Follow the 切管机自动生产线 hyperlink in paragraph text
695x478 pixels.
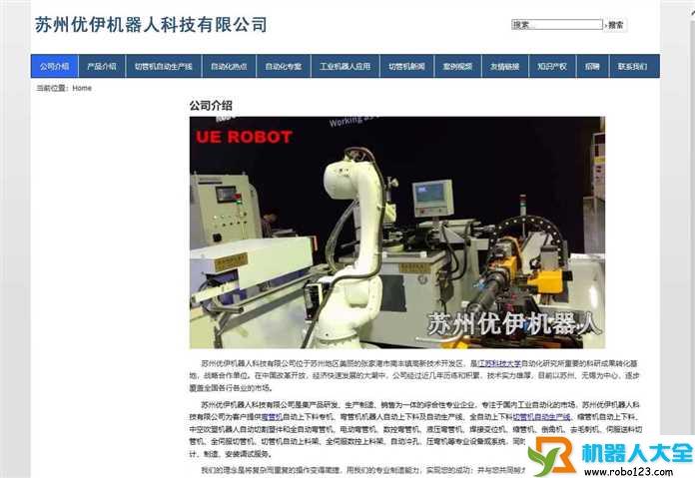541,417
